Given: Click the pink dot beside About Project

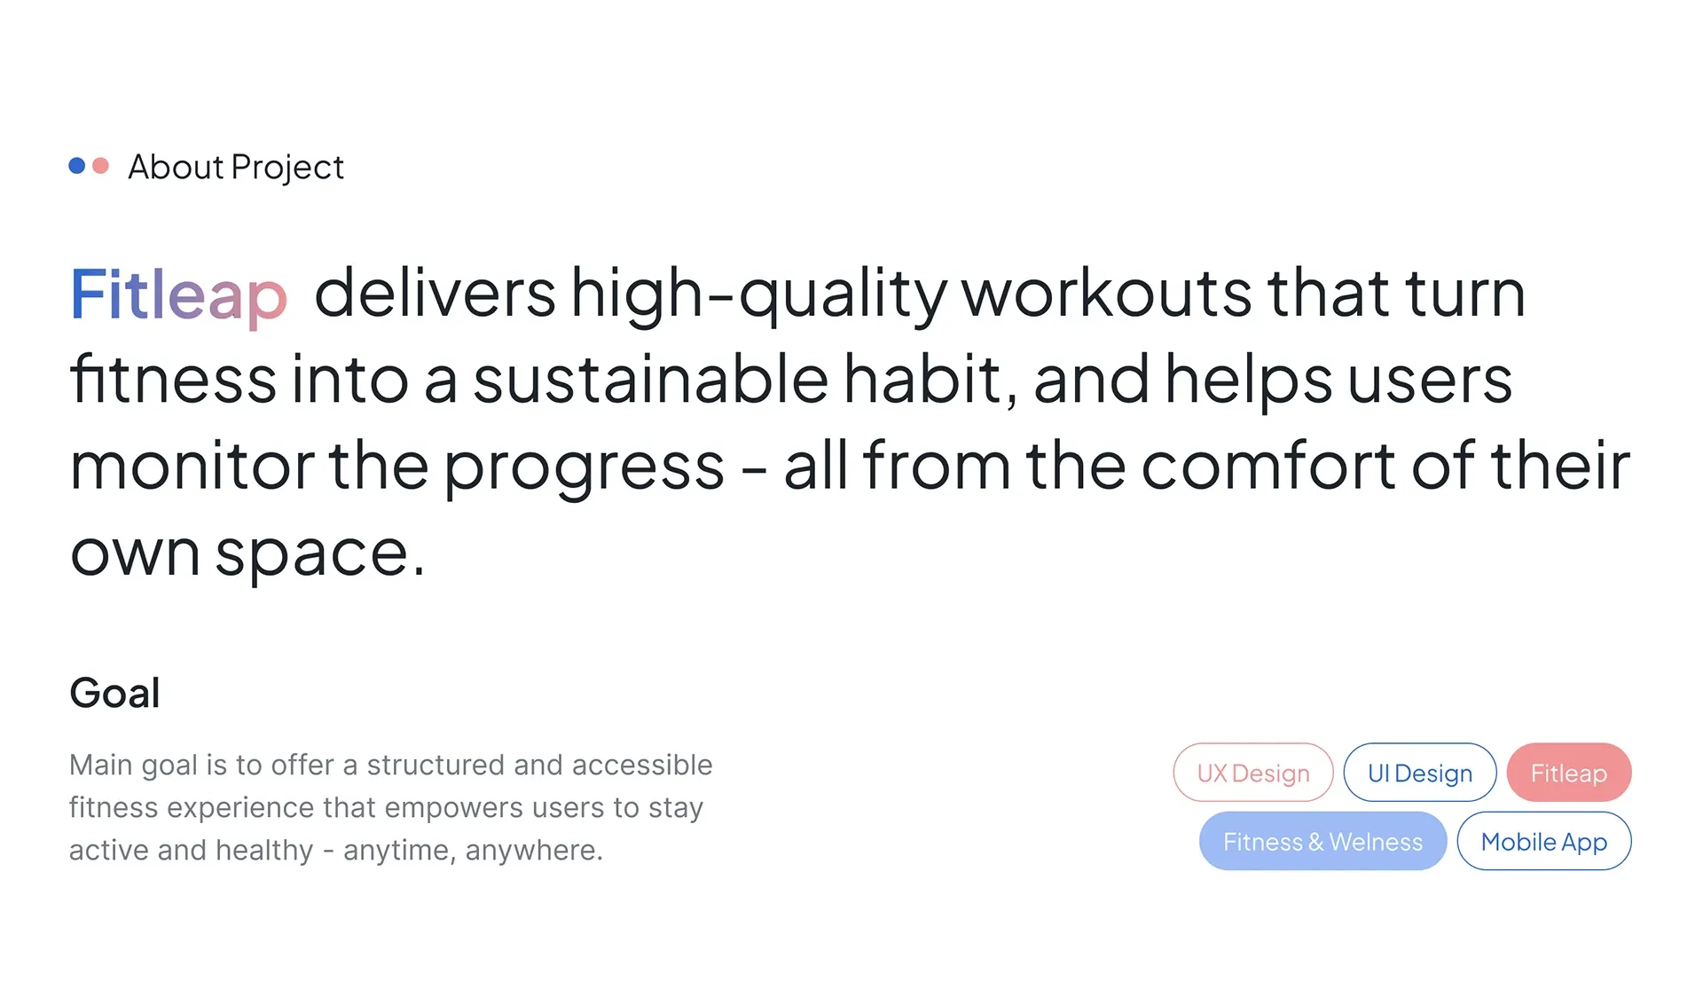Looking at the screenshot, I should [101, 166].
